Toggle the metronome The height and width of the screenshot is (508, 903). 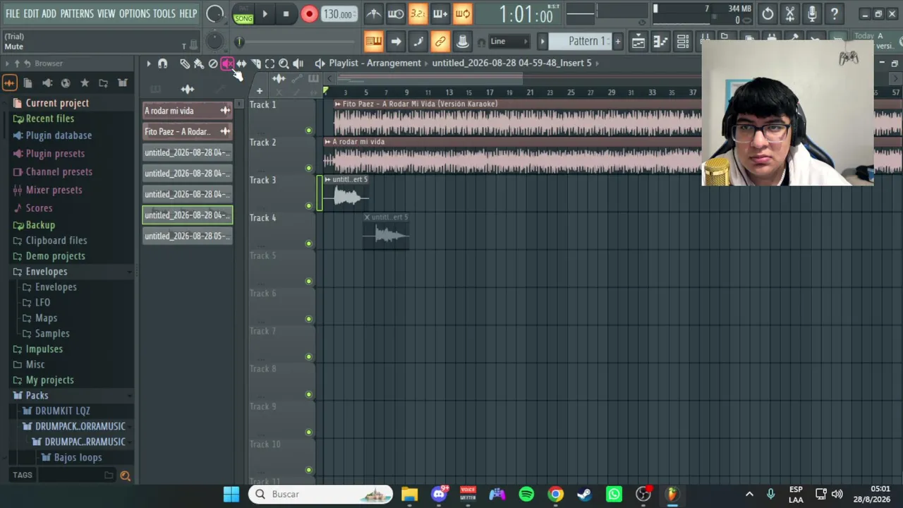pos(374,13)
